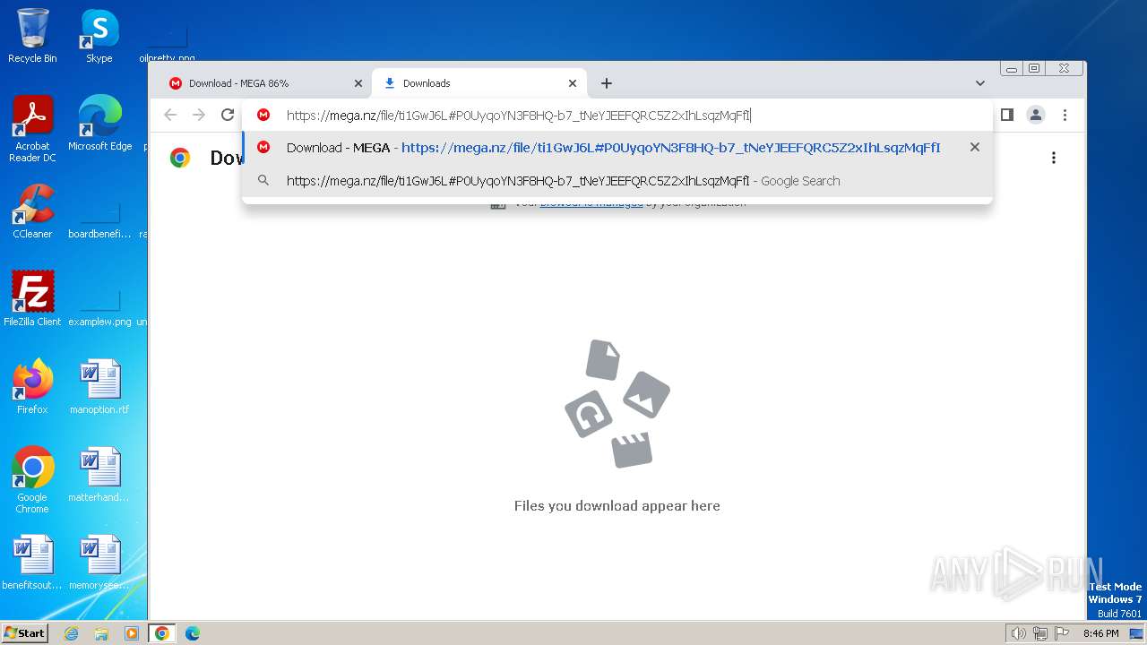Click the Chrome forward arrow
The width and height of the screenshot is (1147, 645).
pyautogui.click(x=199, y=115)
